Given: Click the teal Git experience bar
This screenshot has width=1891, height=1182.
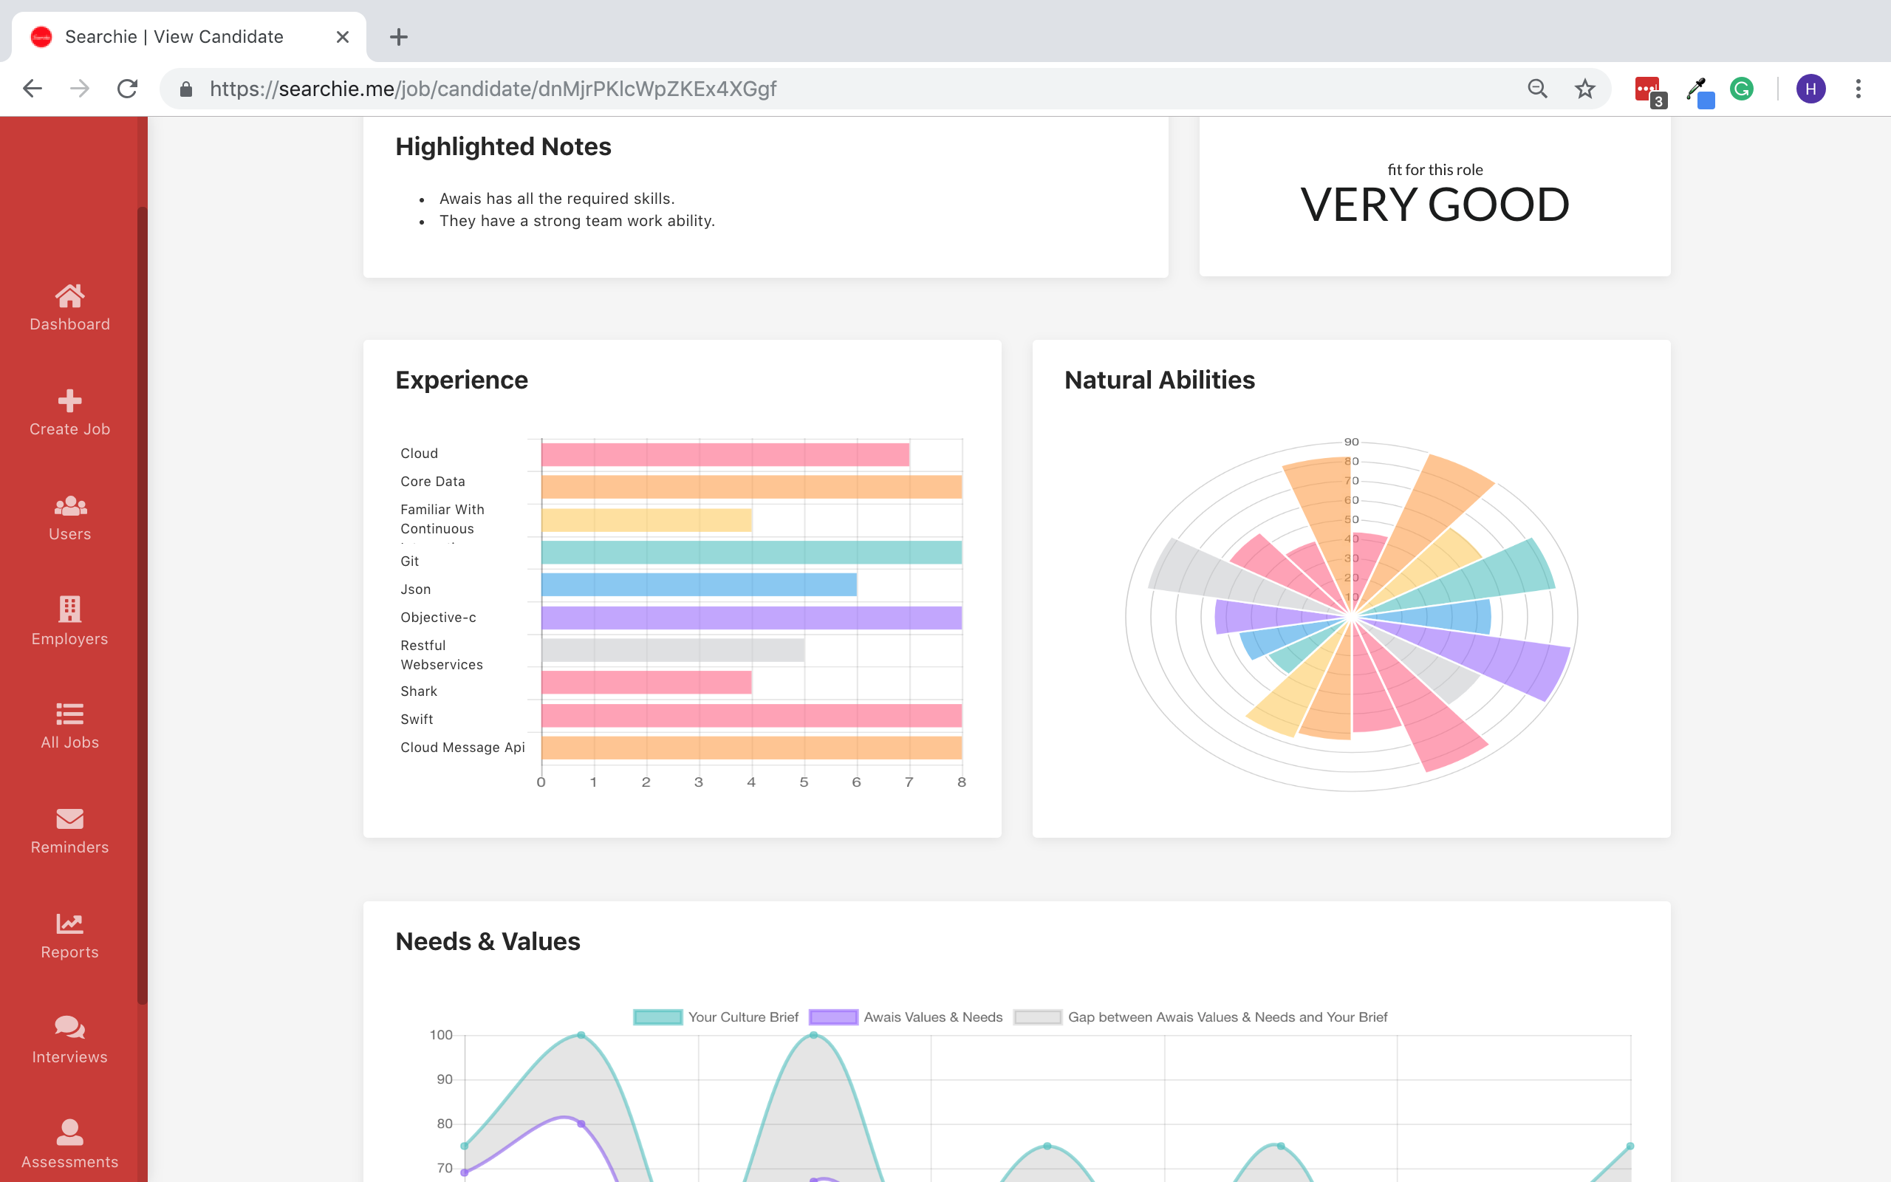Looking at the screenshot, I should click(x=752, y=553).
